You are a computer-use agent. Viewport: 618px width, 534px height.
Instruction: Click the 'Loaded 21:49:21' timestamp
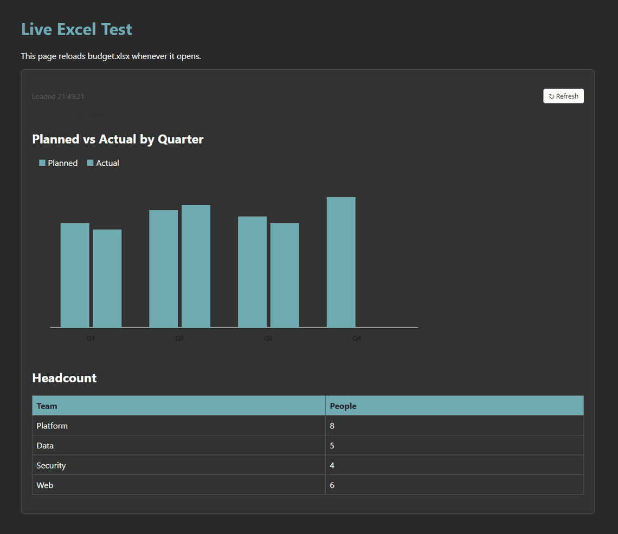click(x=58, y=96)
